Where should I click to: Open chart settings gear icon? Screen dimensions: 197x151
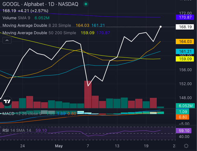coord(186,146)
